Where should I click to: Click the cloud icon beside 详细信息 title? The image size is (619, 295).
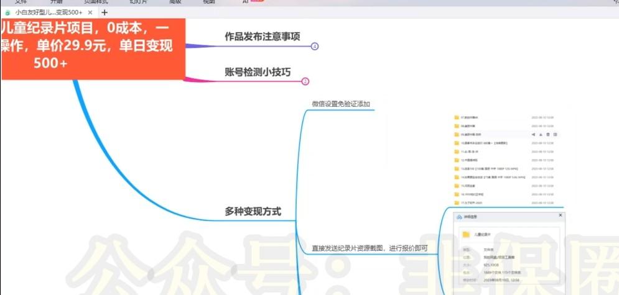coord(459,217)
